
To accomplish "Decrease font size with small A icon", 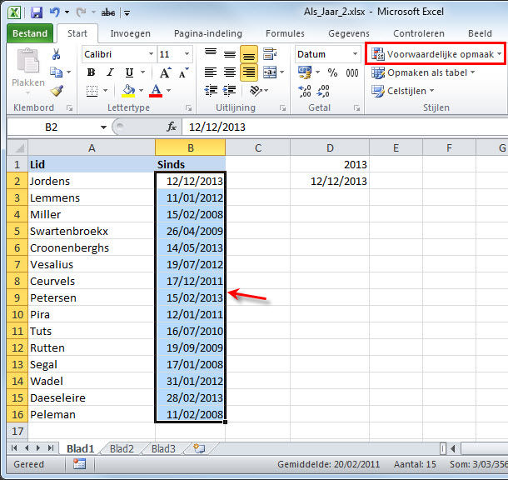I will pyautogui.click(x=183, y=72).
